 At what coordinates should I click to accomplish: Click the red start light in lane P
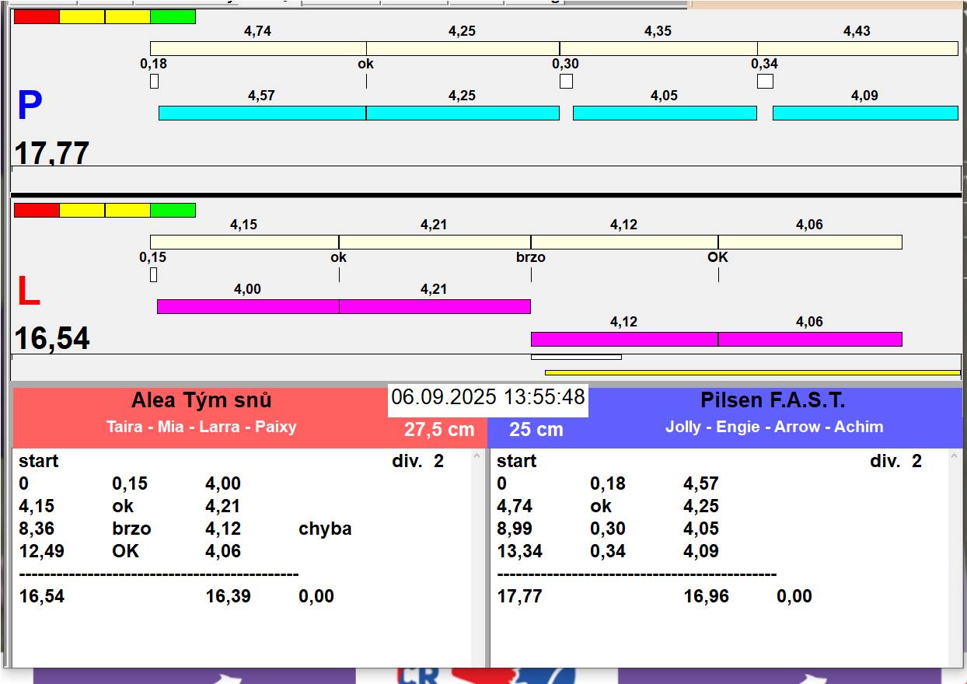[x=37, y=16]
